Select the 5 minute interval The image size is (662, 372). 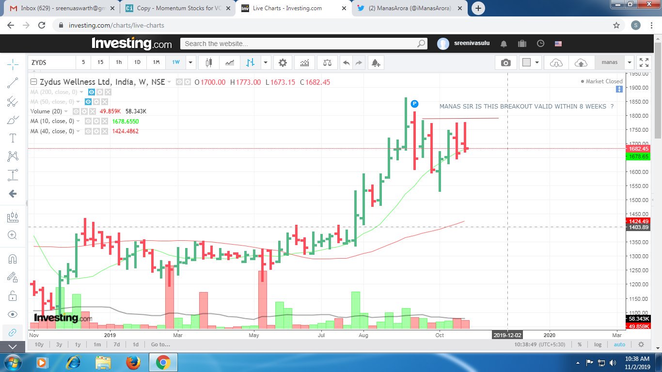[x=83, y=62]
